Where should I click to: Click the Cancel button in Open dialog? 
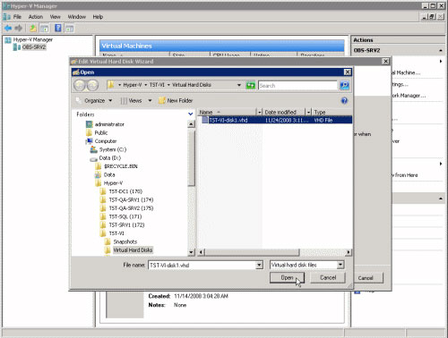pyautogui.click(x=328, y=278)
